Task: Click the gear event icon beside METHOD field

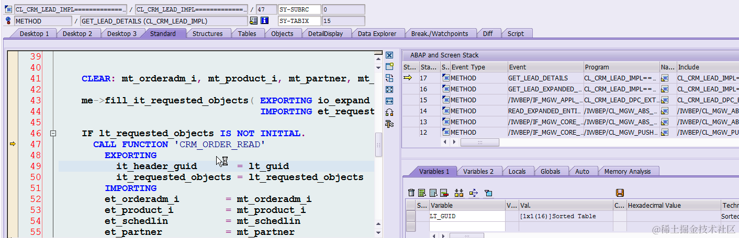Action: click(x=8, y=21)
